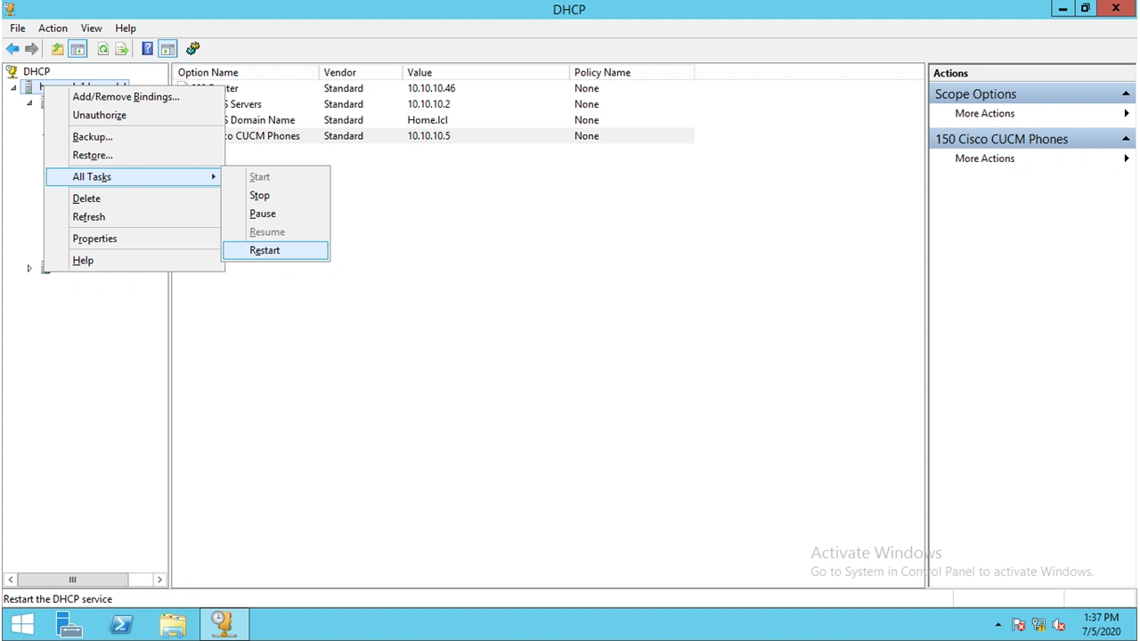Click Stop in the All Tasks submenu
The height and width of the screenshot is (641, 1140).
pos(276,195)
